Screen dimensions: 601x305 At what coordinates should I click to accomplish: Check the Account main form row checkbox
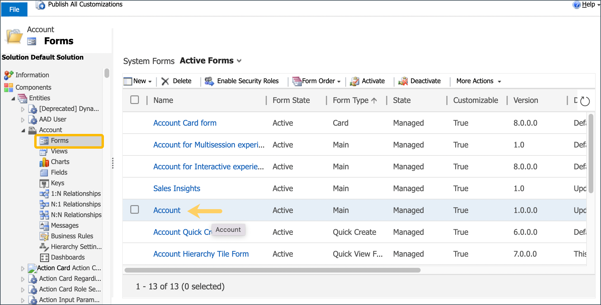[135, 210]
